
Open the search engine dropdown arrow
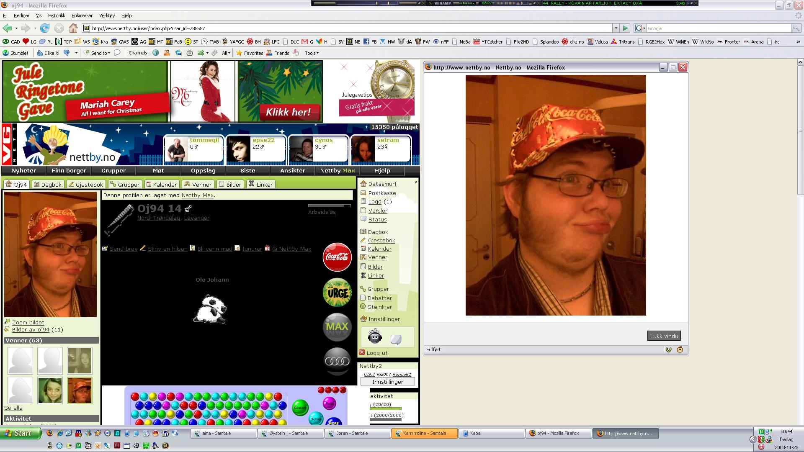coord(644,28)
